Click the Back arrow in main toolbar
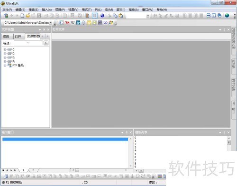This screenshot has width=237, height=186. (11, 16)
